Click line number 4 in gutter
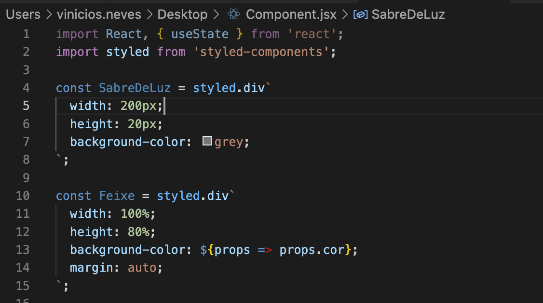The width and height of the screenshot is (543, 303). click(27, 88)
